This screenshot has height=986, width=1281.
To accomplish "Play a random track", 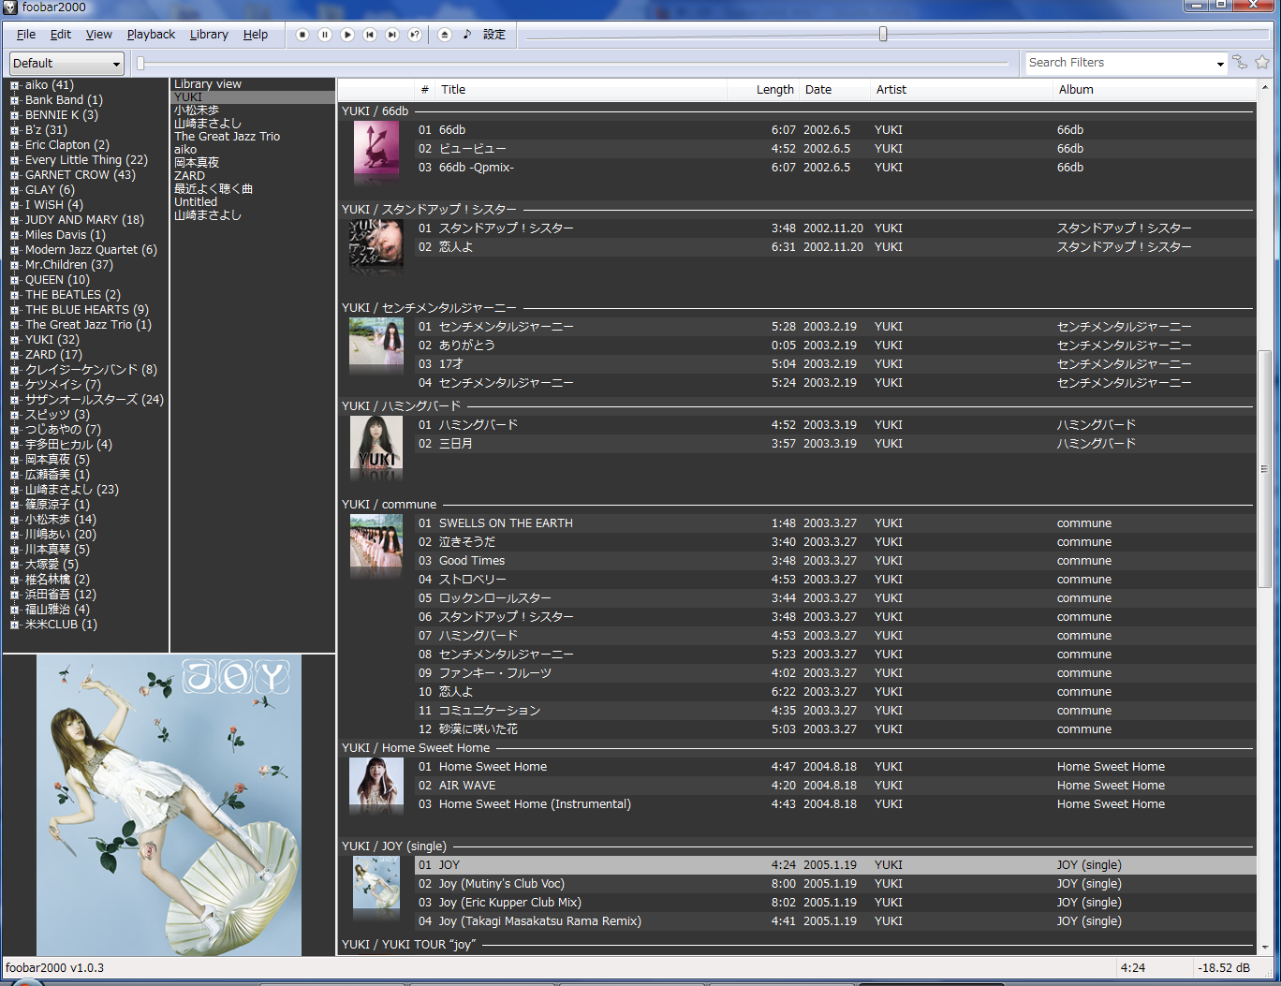I will tap(415, 35).
